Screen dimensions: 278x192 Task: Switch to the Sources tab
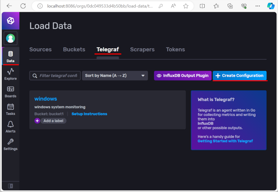[40, 49]
